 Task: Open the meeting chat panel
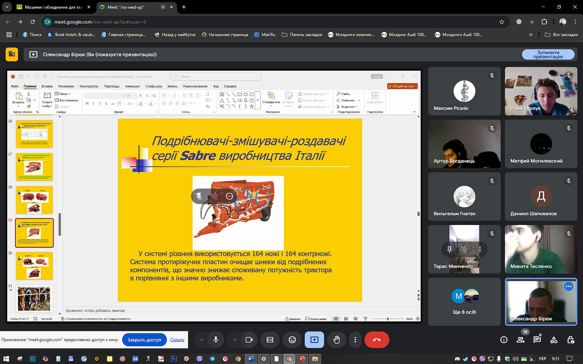pos(537,340)
